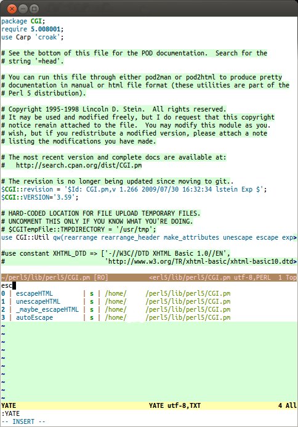Click the 'use CGI::Util qw(' line
The image size is (298, 427).
coord(149,237)
